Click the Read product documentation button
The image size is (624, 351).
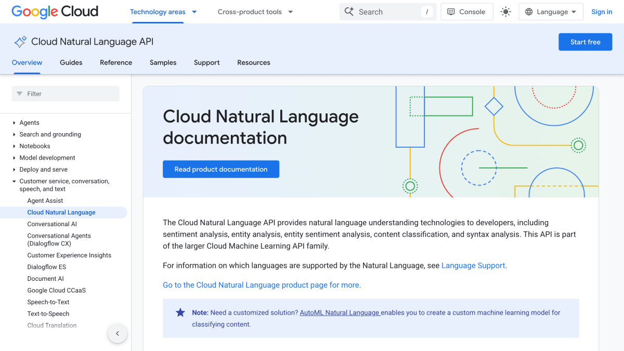[221, 169]
